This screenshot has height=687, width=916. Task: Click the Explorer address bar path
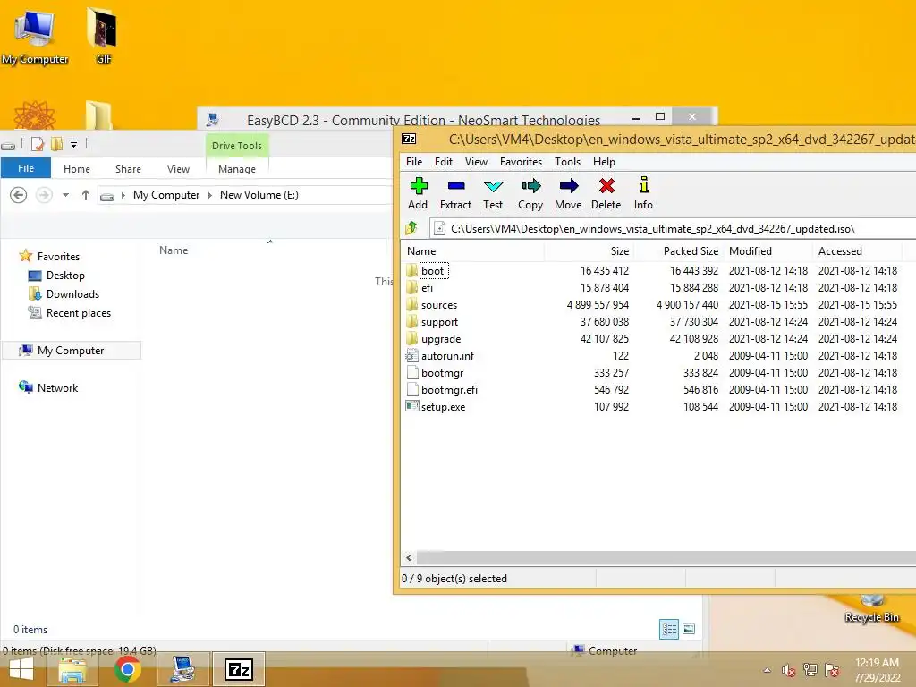point(245,195)
